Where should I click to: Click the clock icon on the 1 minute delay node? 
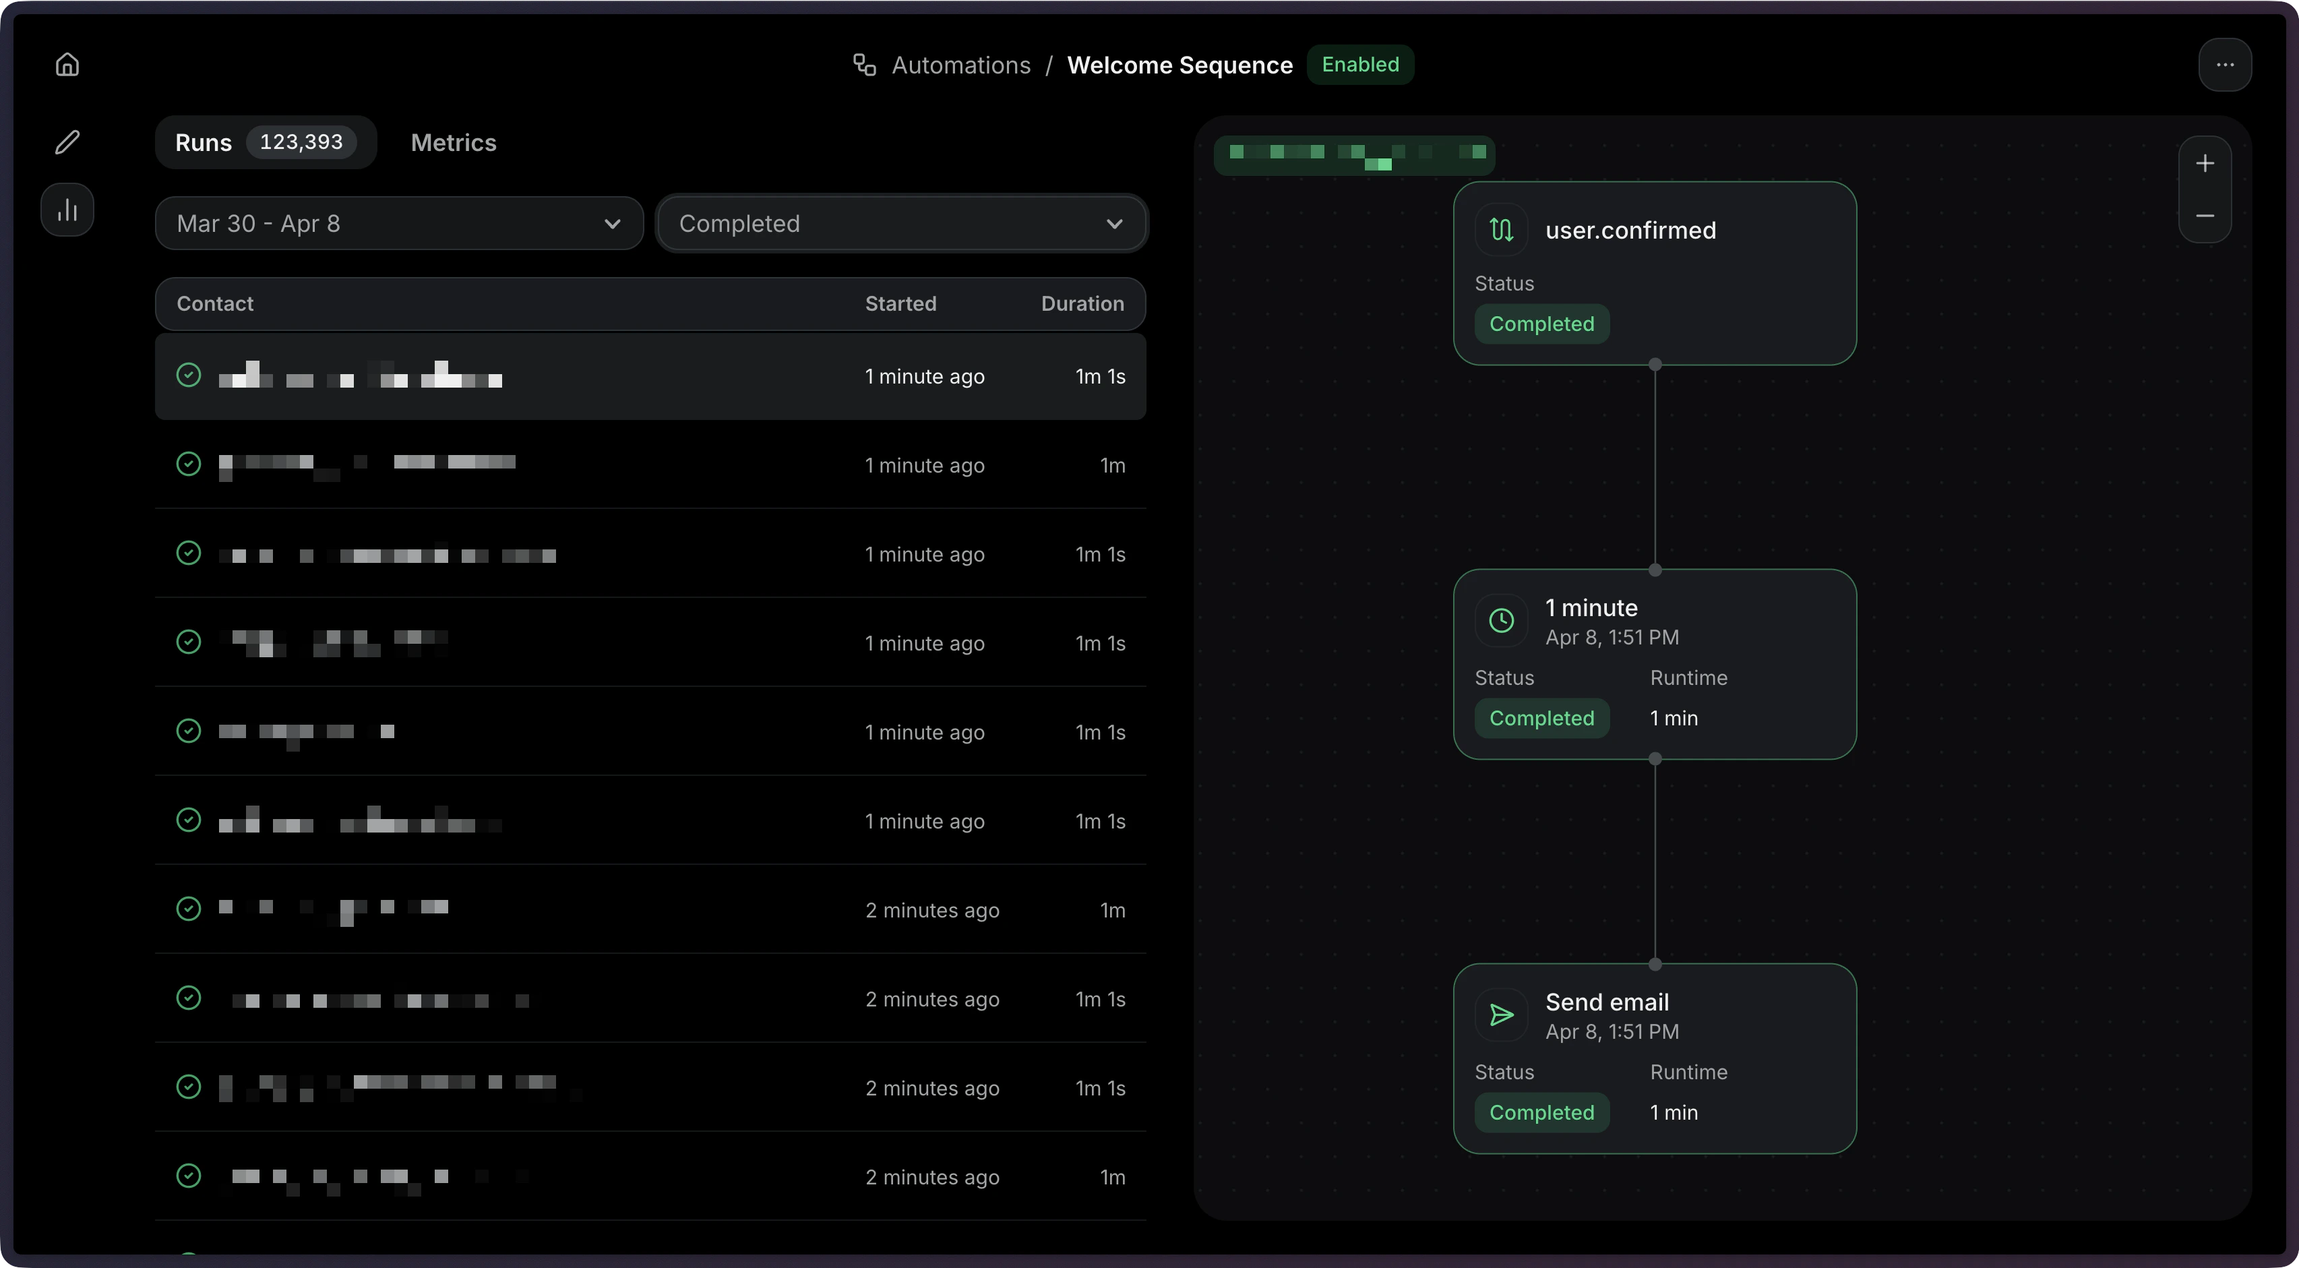pos(1500,620)
